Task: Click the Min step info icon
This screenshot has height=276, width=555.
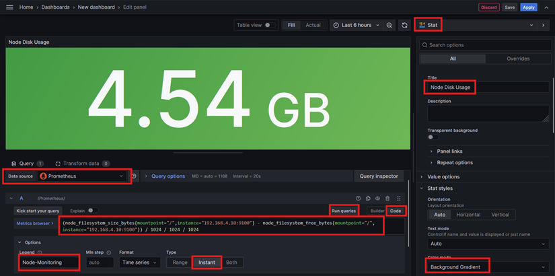Action: point(109,252)
